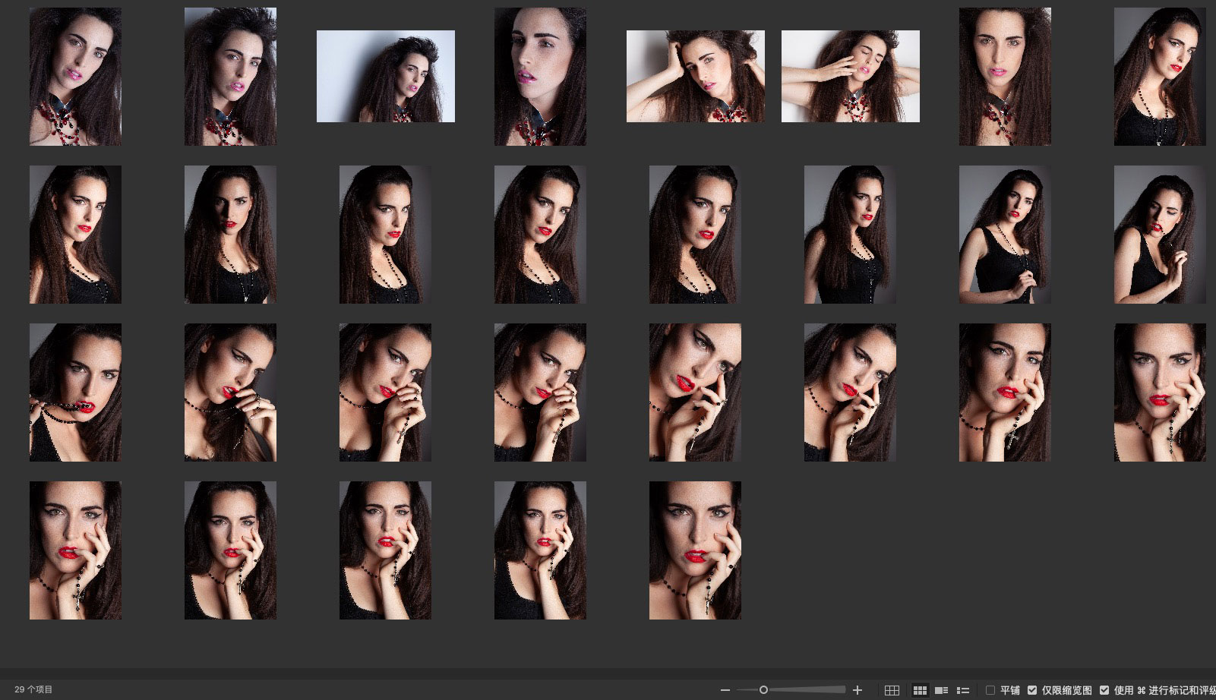
Task: Select landscape photo with both hands in hair
Action: tap(695, 76)
